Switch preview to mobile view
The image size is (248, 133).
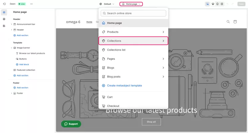(x=217, y=4)
